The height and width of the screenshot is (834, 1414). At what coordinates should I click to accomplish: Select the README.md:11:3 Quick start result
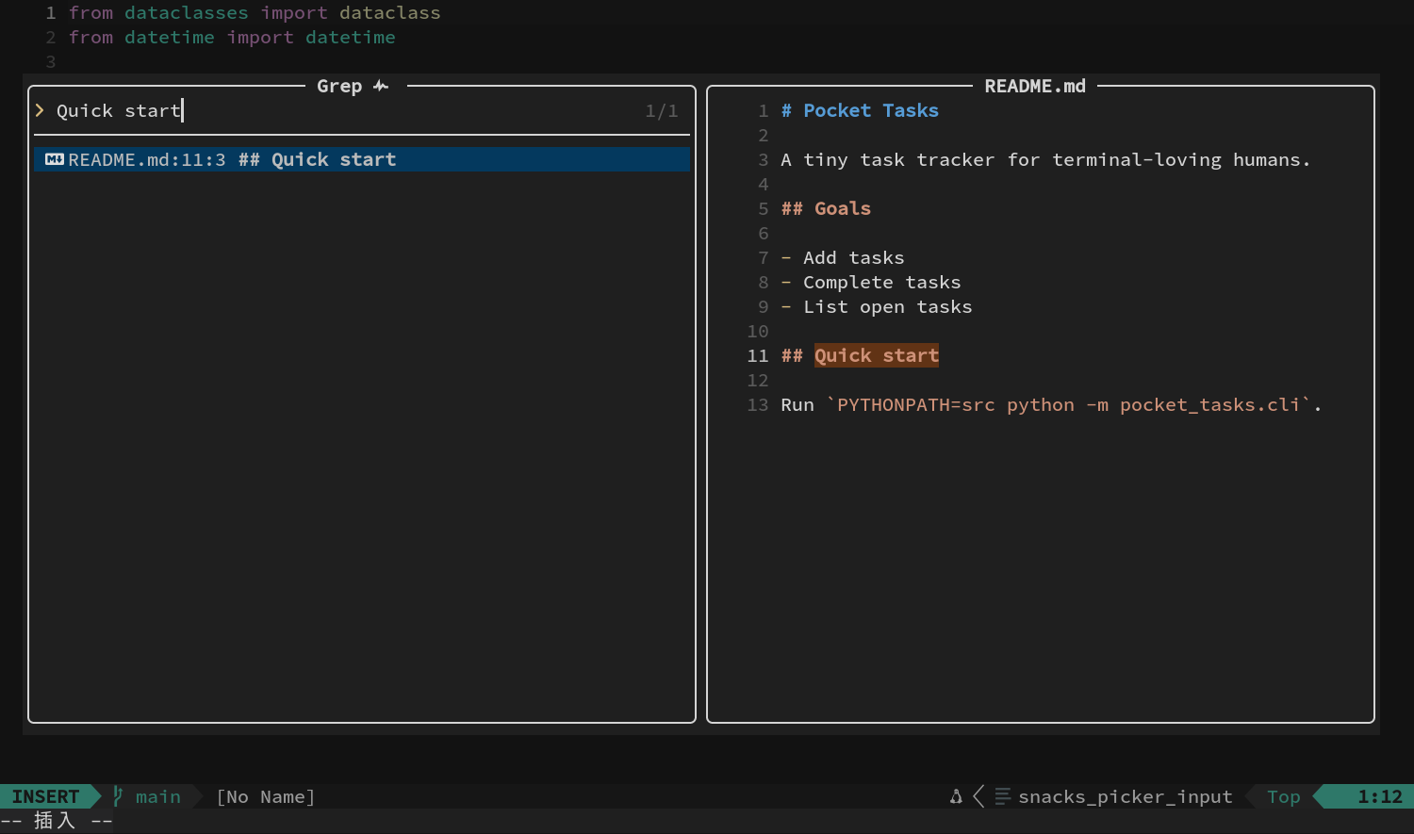point(362,159)
